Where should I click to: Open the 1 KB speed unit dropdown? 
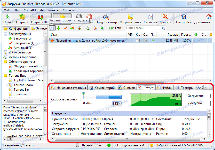tap(117, 103)
